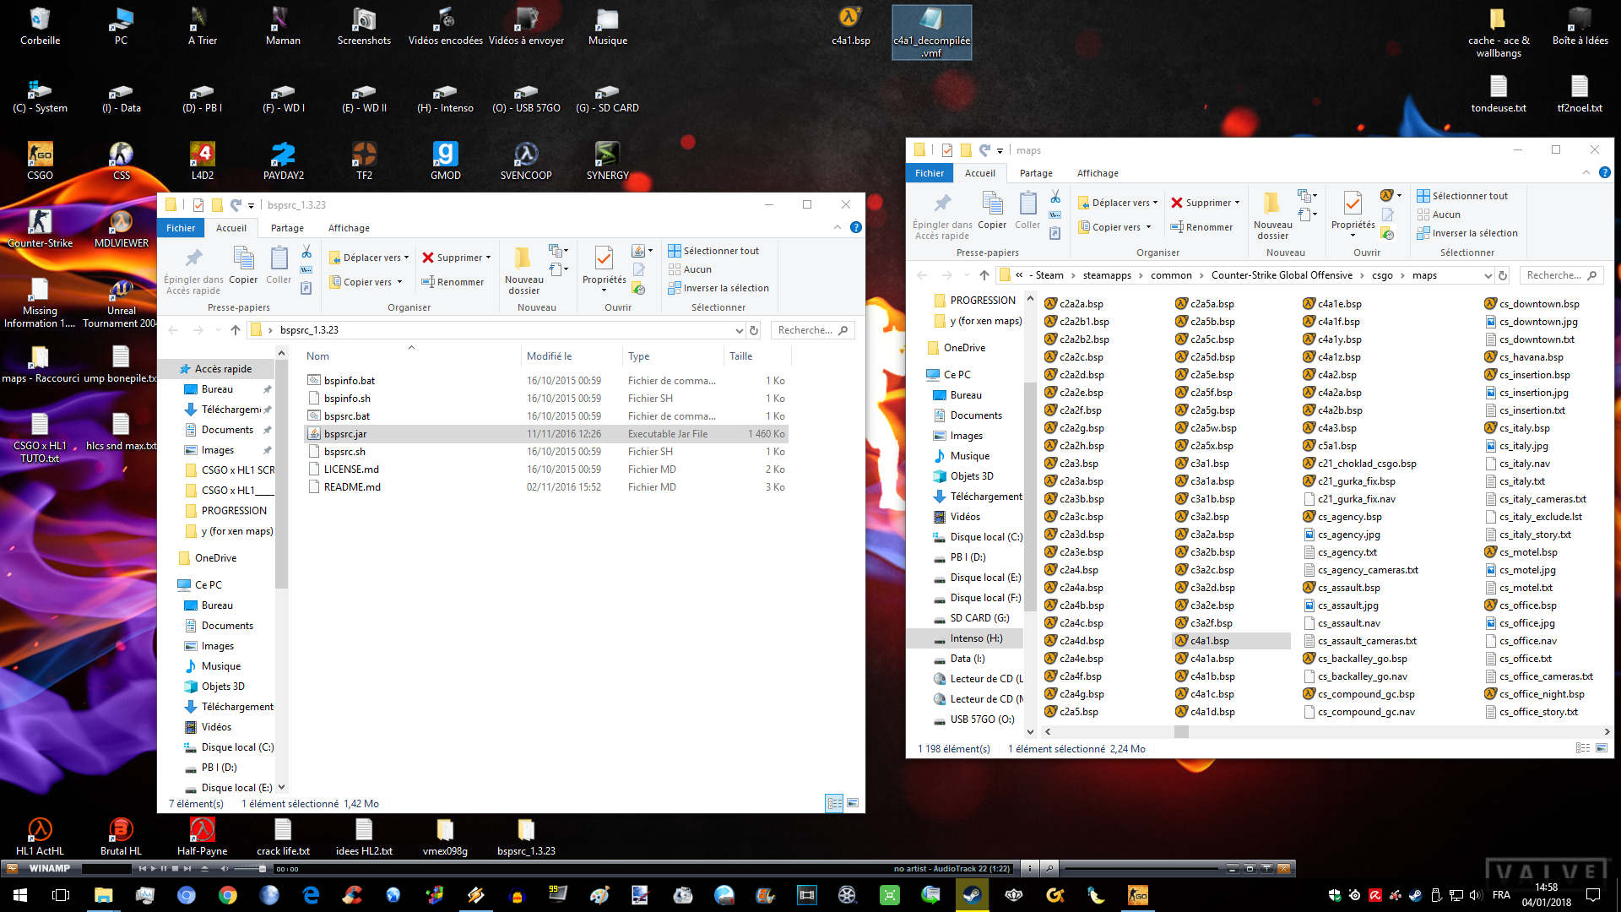Viewport: 1621px width, 912px height.
Task: Toggle Winamp mute speaker icon
Action: pos(225,868)
